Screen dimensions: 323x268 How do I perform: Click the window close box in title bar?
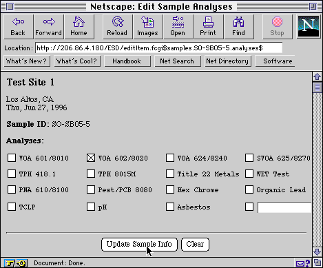(10, 7)
